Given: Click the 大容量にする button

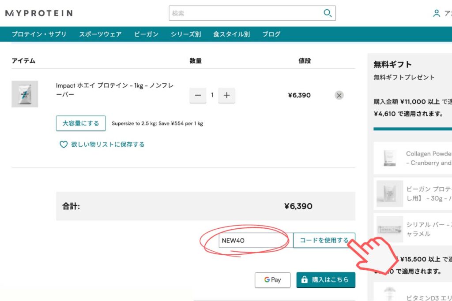Looking at the screenshot, I should [x=81, y=123].
